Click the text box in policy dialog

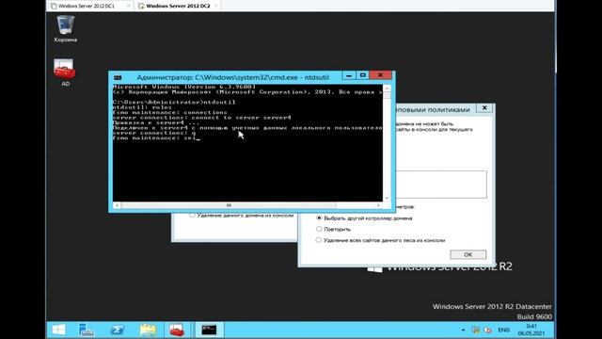tap(441, 185)
